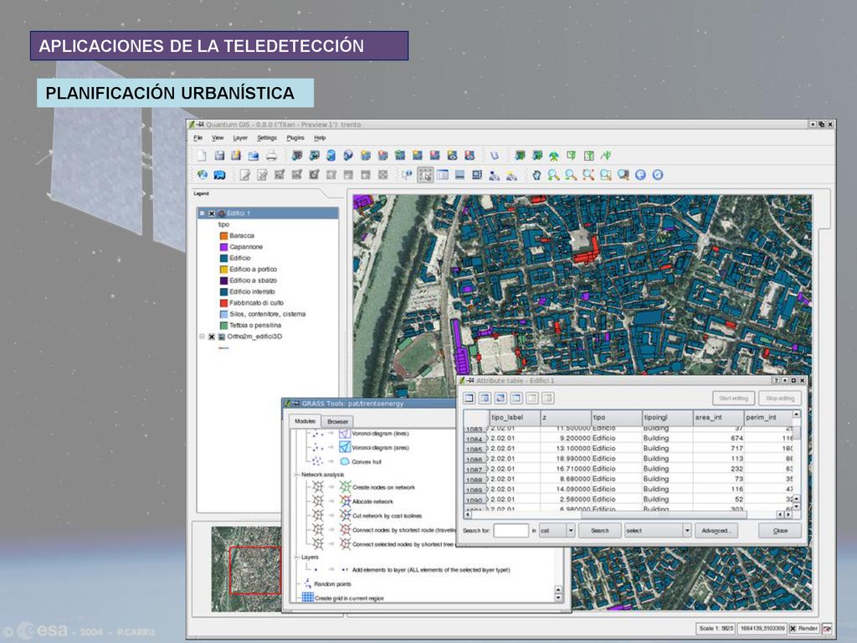The image size is (857, 643).
Task: Click the Save Project floppy disk icon
Action: click(x=219, y=156)
